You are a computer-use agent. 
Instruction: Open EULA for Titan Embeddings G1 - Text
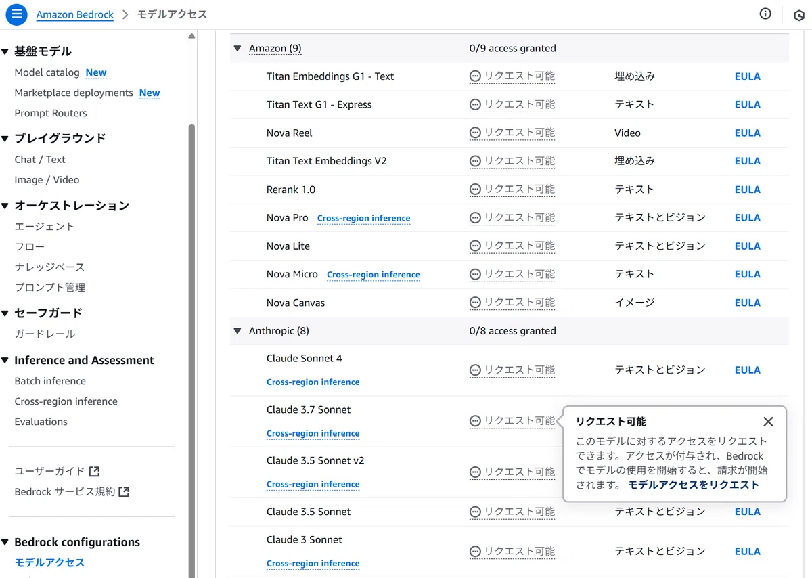tap(748, 76)
